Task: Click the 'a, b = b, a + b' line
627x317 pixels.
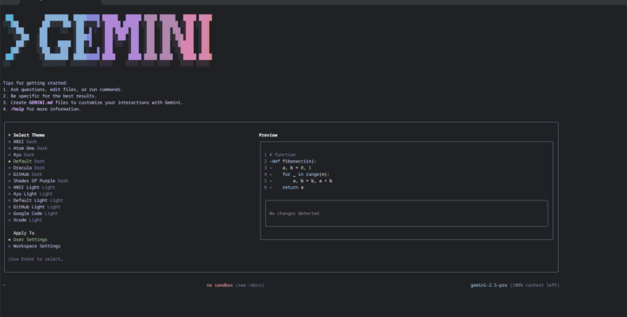Action: coord(312,181)
